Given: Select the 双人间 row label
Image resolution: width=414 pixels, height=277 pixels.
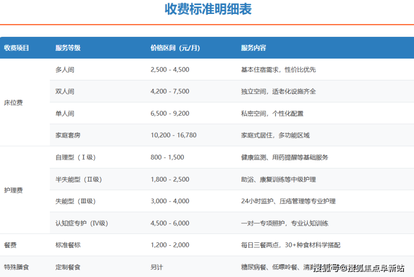Looking at the screenshot, I should (x=65, y=92).
